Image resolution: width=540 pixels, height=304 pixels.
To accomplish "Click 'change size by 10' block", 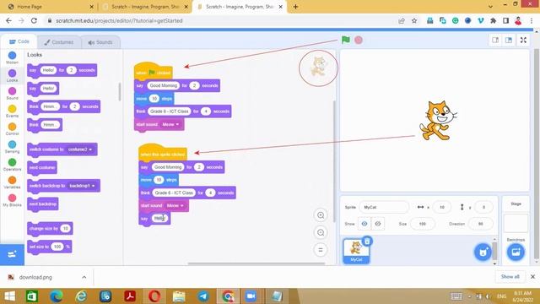I will [x=50, y=229].
